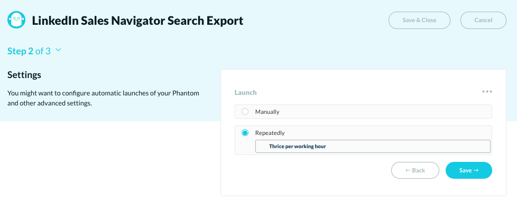Click the Manually option row container

coord(363,112)
